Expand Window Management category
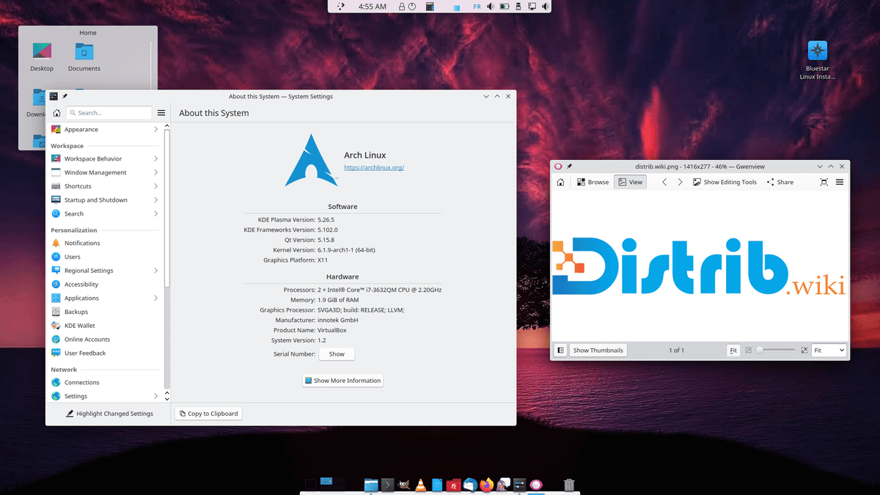Screen dimensions: 880x495 (105, 173)
